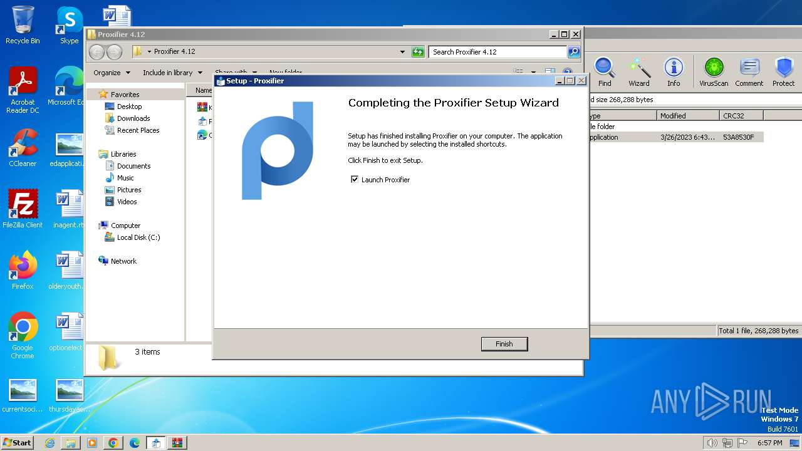Viewport: 802px width, 451px height.
Task: Select the CCleaner desktop icon
Action: pyautogui.click(x=23, y=148)
